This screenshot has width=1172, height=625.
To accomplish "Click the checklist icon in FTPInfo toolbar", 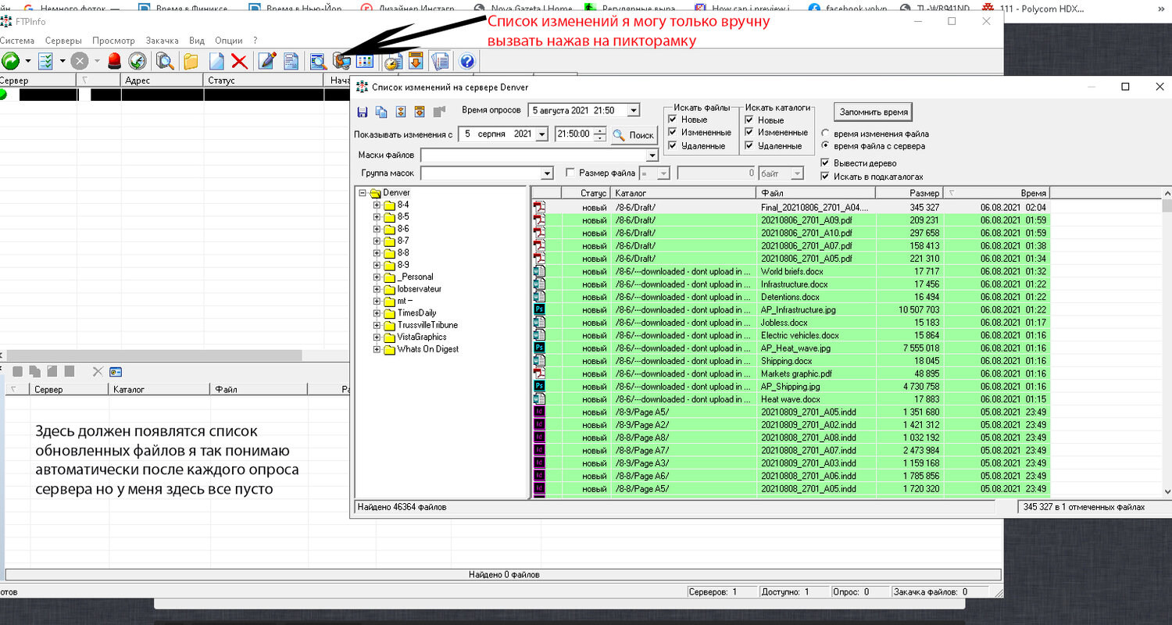I will pos(45,61).
